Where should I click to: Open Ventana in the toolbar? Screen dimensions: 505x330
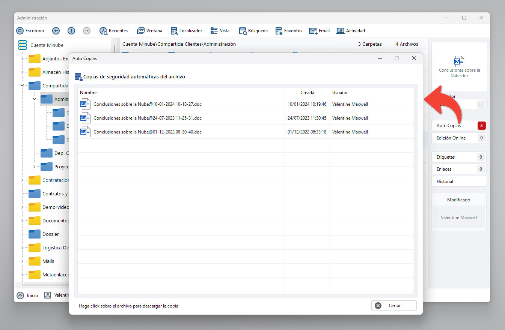coord(150,31)
